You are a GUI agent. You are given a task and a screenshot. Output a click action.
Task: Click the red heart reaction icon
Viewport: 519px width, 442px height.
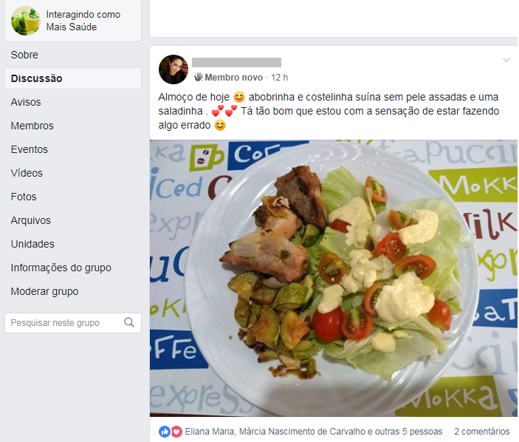176,432
